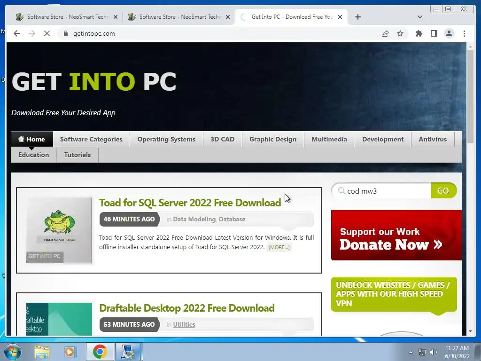
Task: Open the Windows Start button
Action: [x=12, y=352]
